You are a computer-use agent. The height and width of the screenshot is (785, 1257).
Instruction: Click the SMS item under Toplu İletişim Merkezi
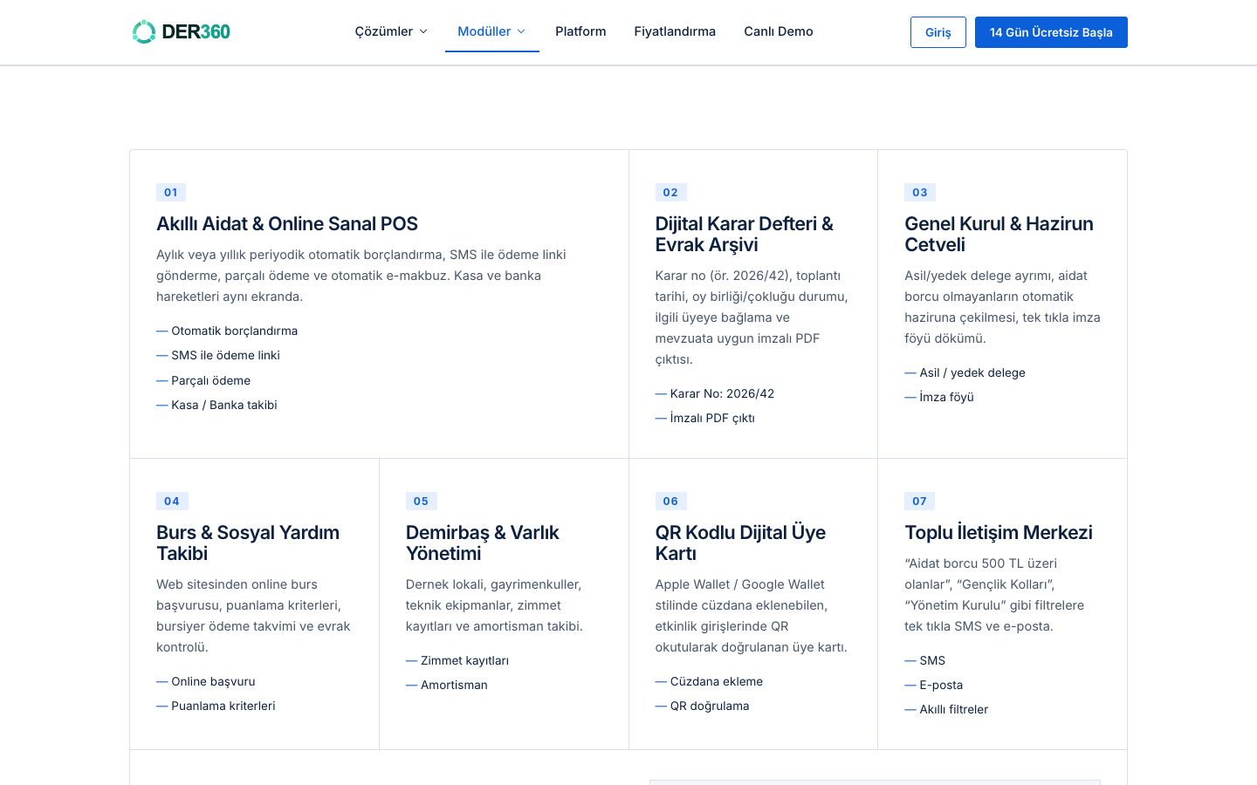click(925, 660)
